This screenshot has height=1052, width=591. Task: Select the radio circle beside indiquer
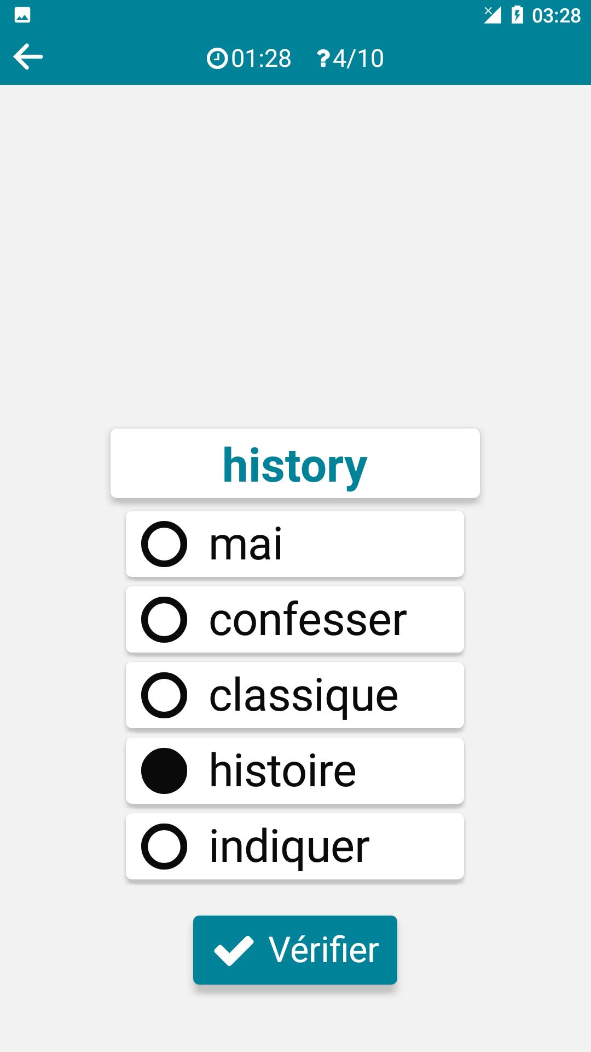pyautogui.click(x=164, y=847)
